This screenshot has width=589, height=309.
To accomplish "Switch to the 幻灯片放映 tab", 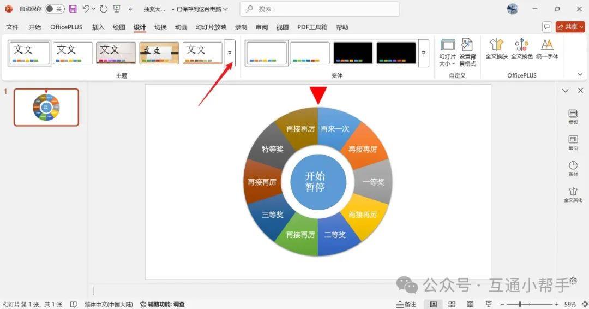I will 211,27.
